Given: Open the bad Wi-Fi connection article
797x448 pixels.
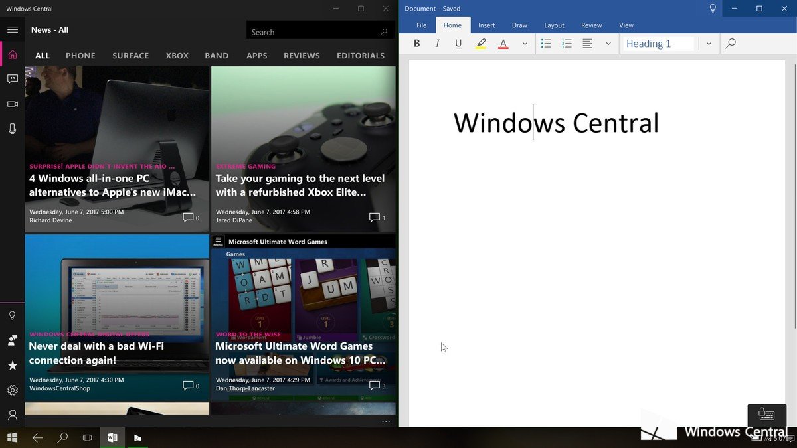Looking at the screenshot, I should pyautogui.click(x=117, y=317).
